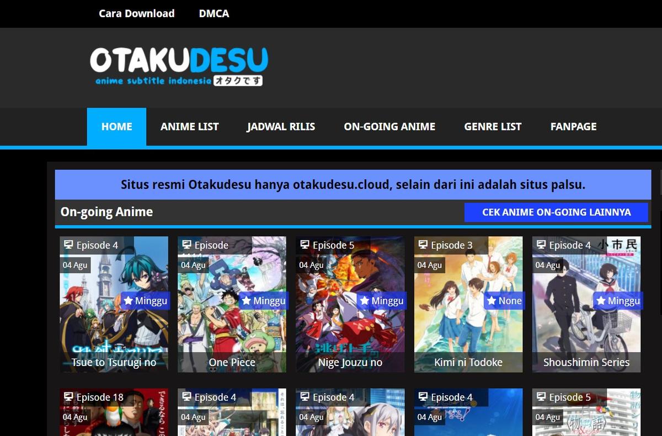
Task: Open the Genre List menu
Action: click(x=493, y=127)
